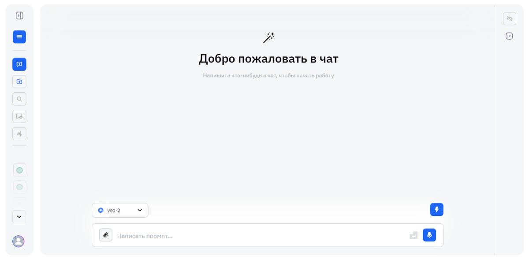Click the send/enter arrow button
529x259 pixels.
point(413,235)
